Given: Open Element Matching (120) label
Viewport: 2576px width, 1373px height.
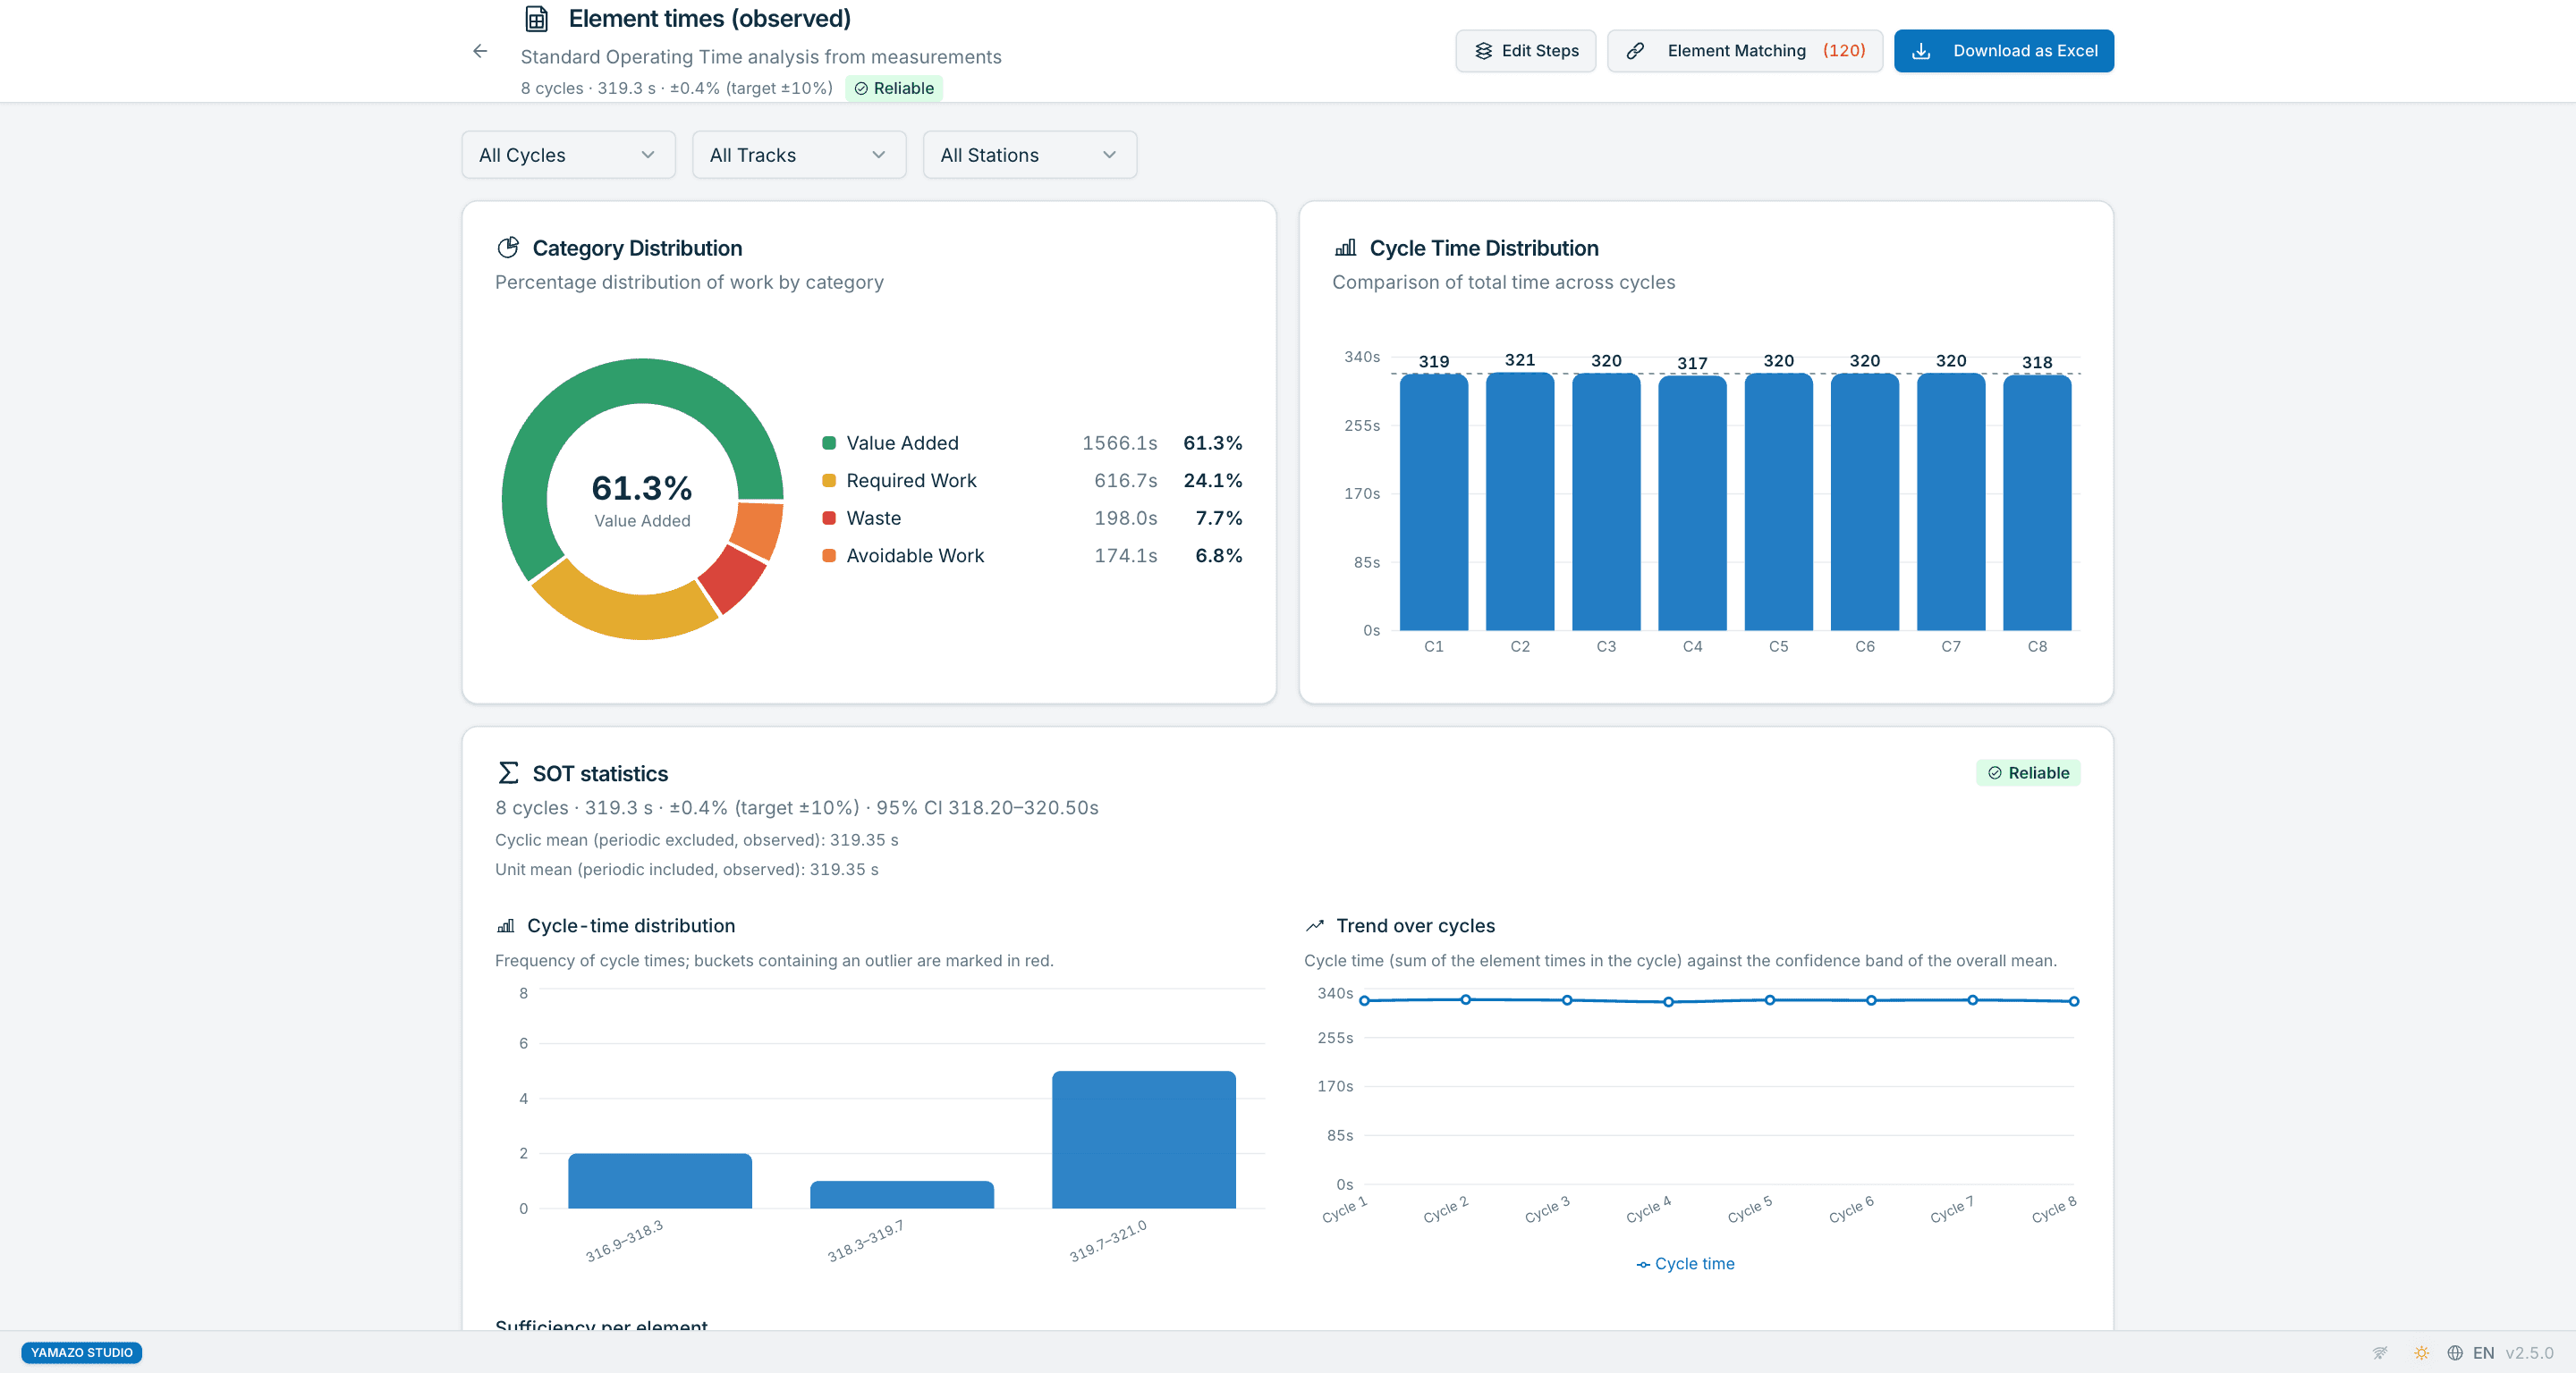Looking at the screenshot, I should tap(1766, 51).
